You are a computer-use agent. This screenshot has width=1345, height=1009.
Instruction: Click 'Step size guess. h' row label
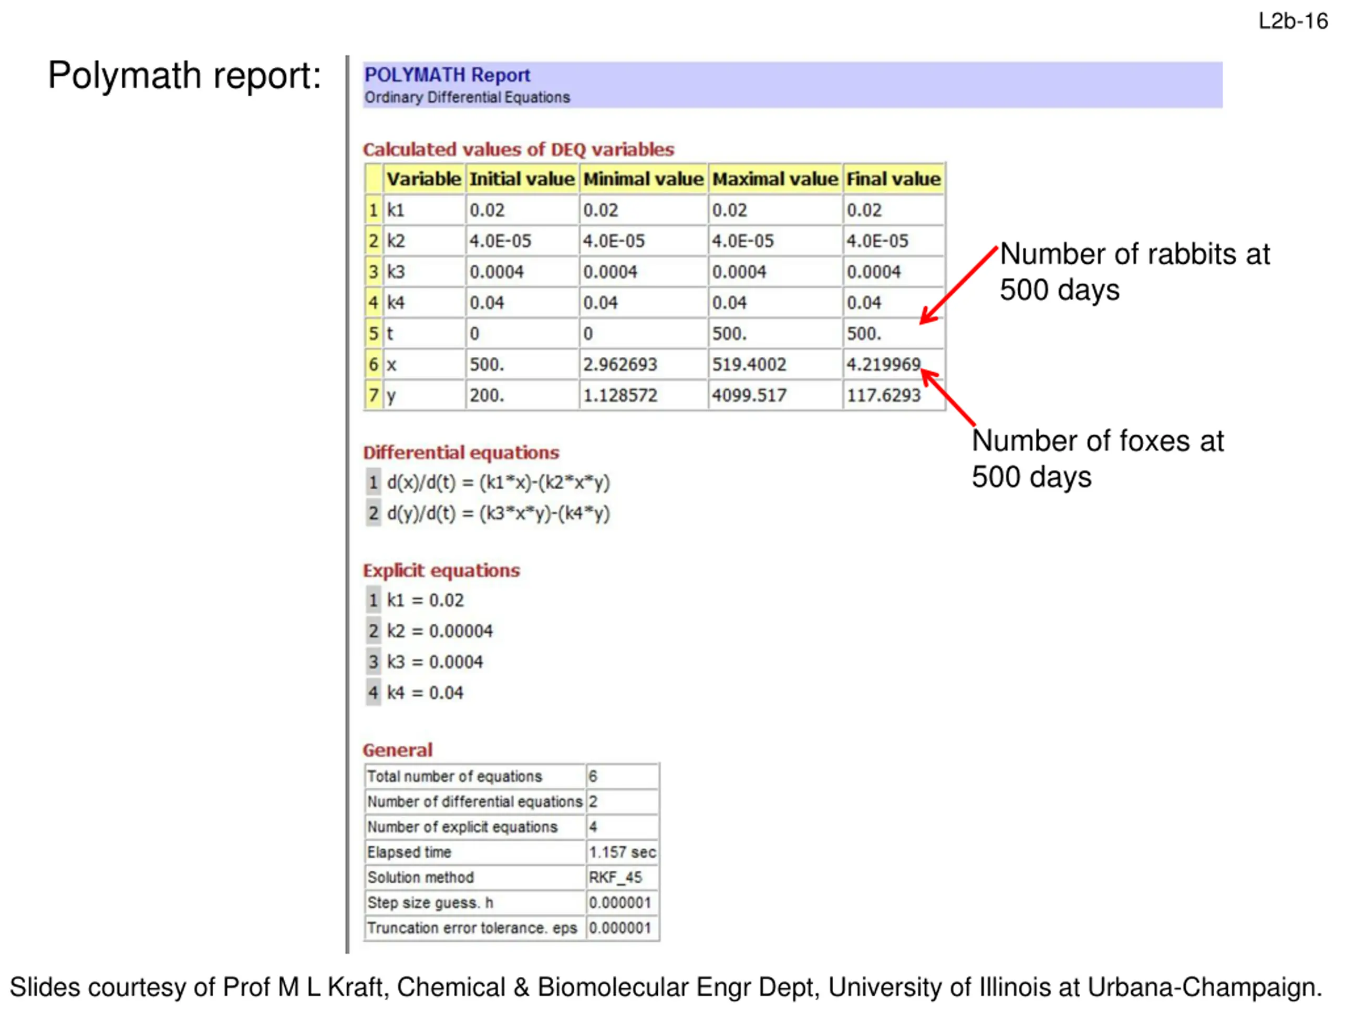pos(430,903)
